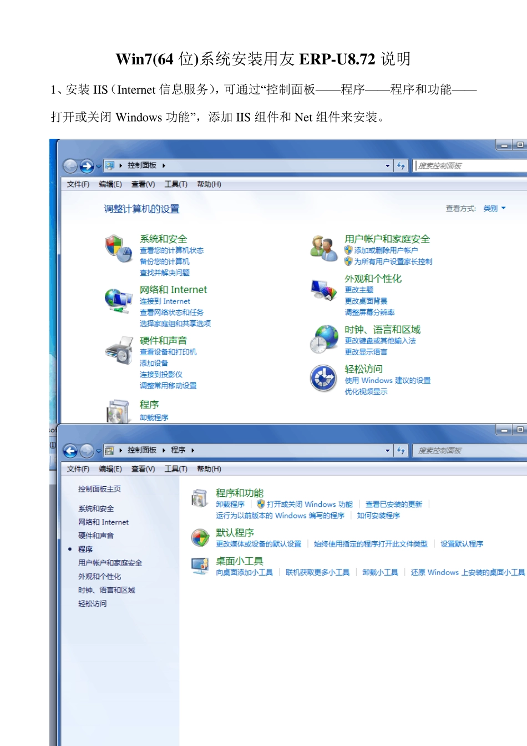Select 系统和安全 in left sidebar

point(96,508)
